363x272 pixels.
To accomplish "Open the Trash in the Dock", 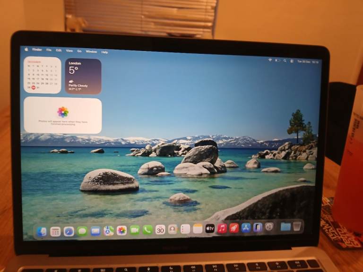I will (x=297, y=226).
